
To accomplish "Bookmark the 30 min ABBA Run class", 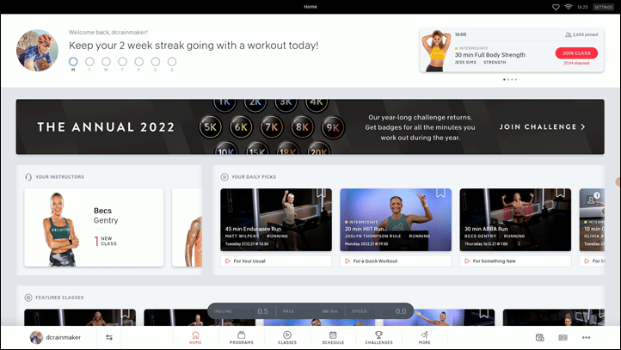I will coord(561,193).
